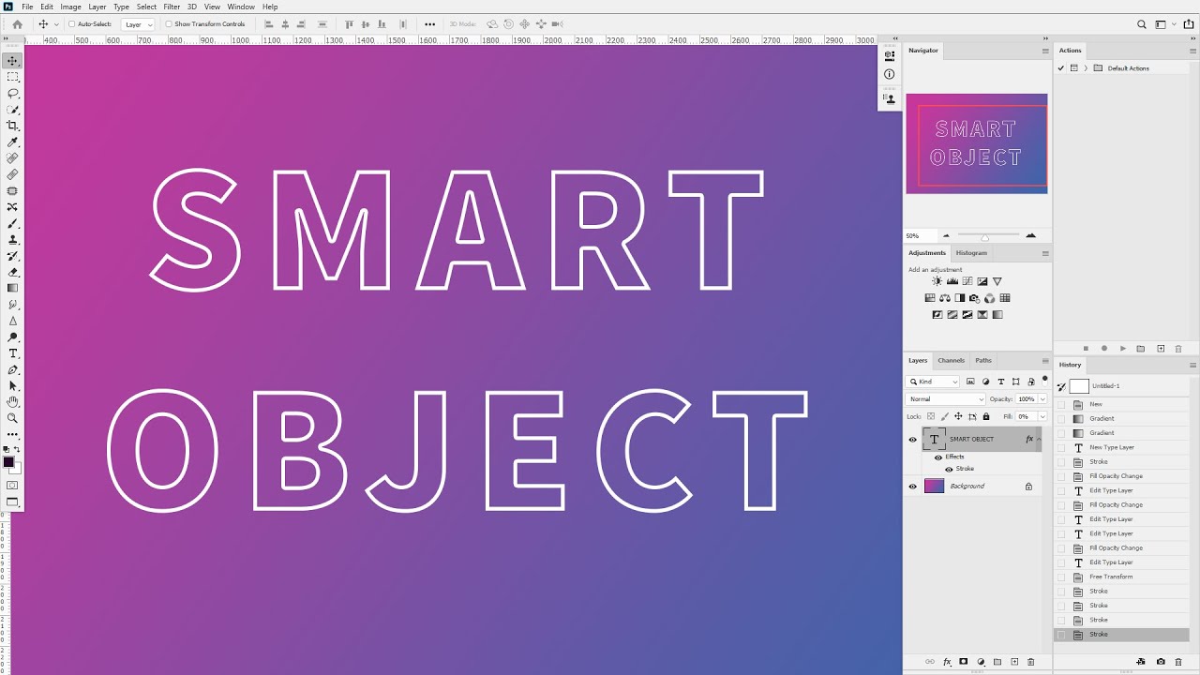Viewport: 1200px width, 675px height.
Task: Open the Fill percentage dropdown arrow
Action: (x=1042, y=416)
